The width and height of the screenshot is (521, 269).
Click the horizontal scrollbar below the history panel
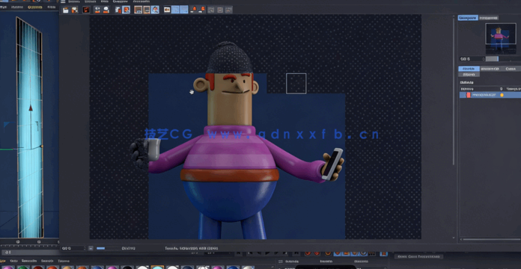click(x=490, y=239)
